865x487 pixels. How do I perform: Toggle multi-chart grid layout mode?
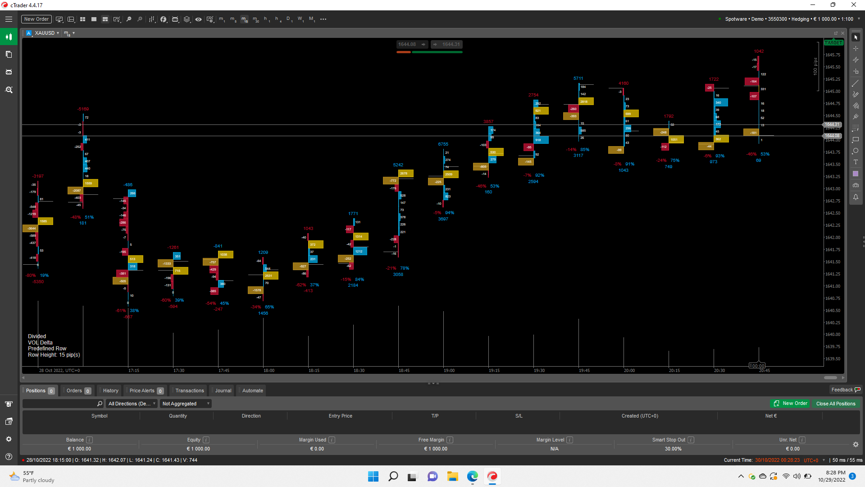tap(82, 19)
